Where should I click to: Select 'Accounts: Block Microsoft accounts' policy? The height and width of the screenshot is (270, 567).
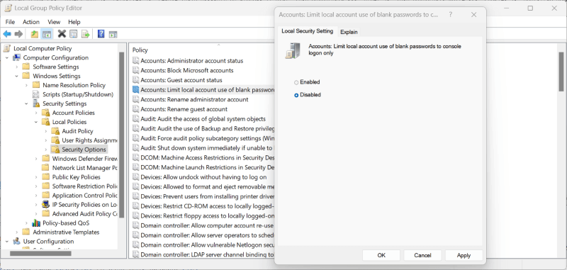(187, 70)
